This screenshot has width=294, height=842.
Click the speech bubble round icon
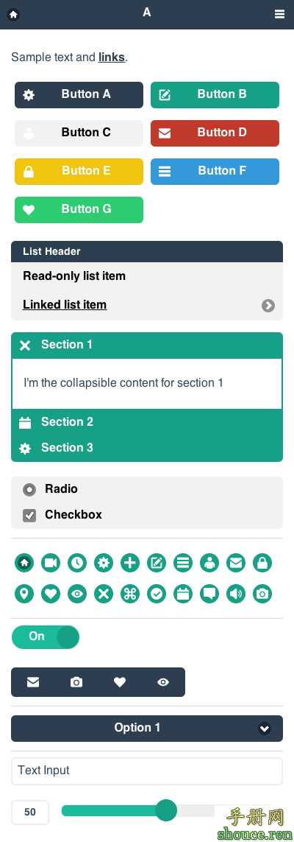tap(209, 594)
